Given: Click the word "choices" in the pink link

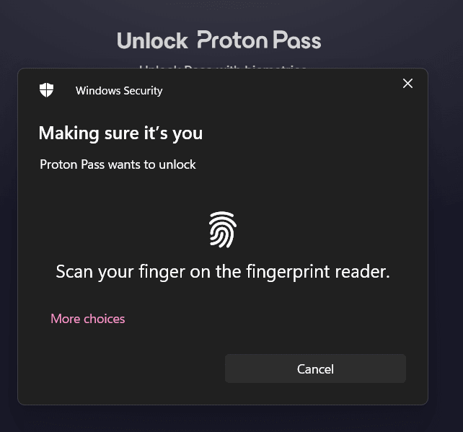Looking at the screenshot, I should [x=105, y=319].
